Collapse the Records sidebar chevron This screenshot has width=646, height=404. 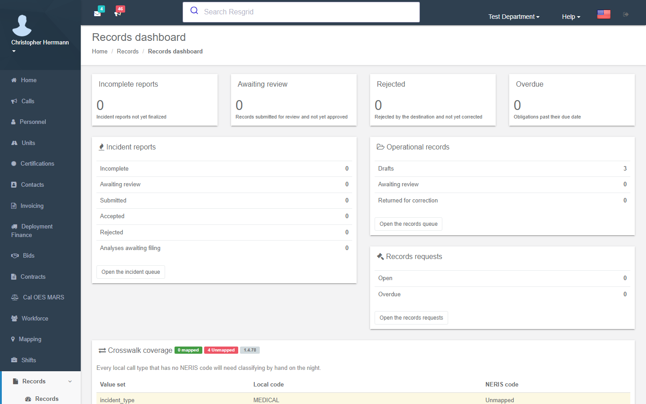tap(70, 382)
